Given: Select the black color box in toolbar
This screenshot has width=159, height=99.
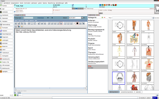Looking at the screenshot, I should click(x=77, y=23).
